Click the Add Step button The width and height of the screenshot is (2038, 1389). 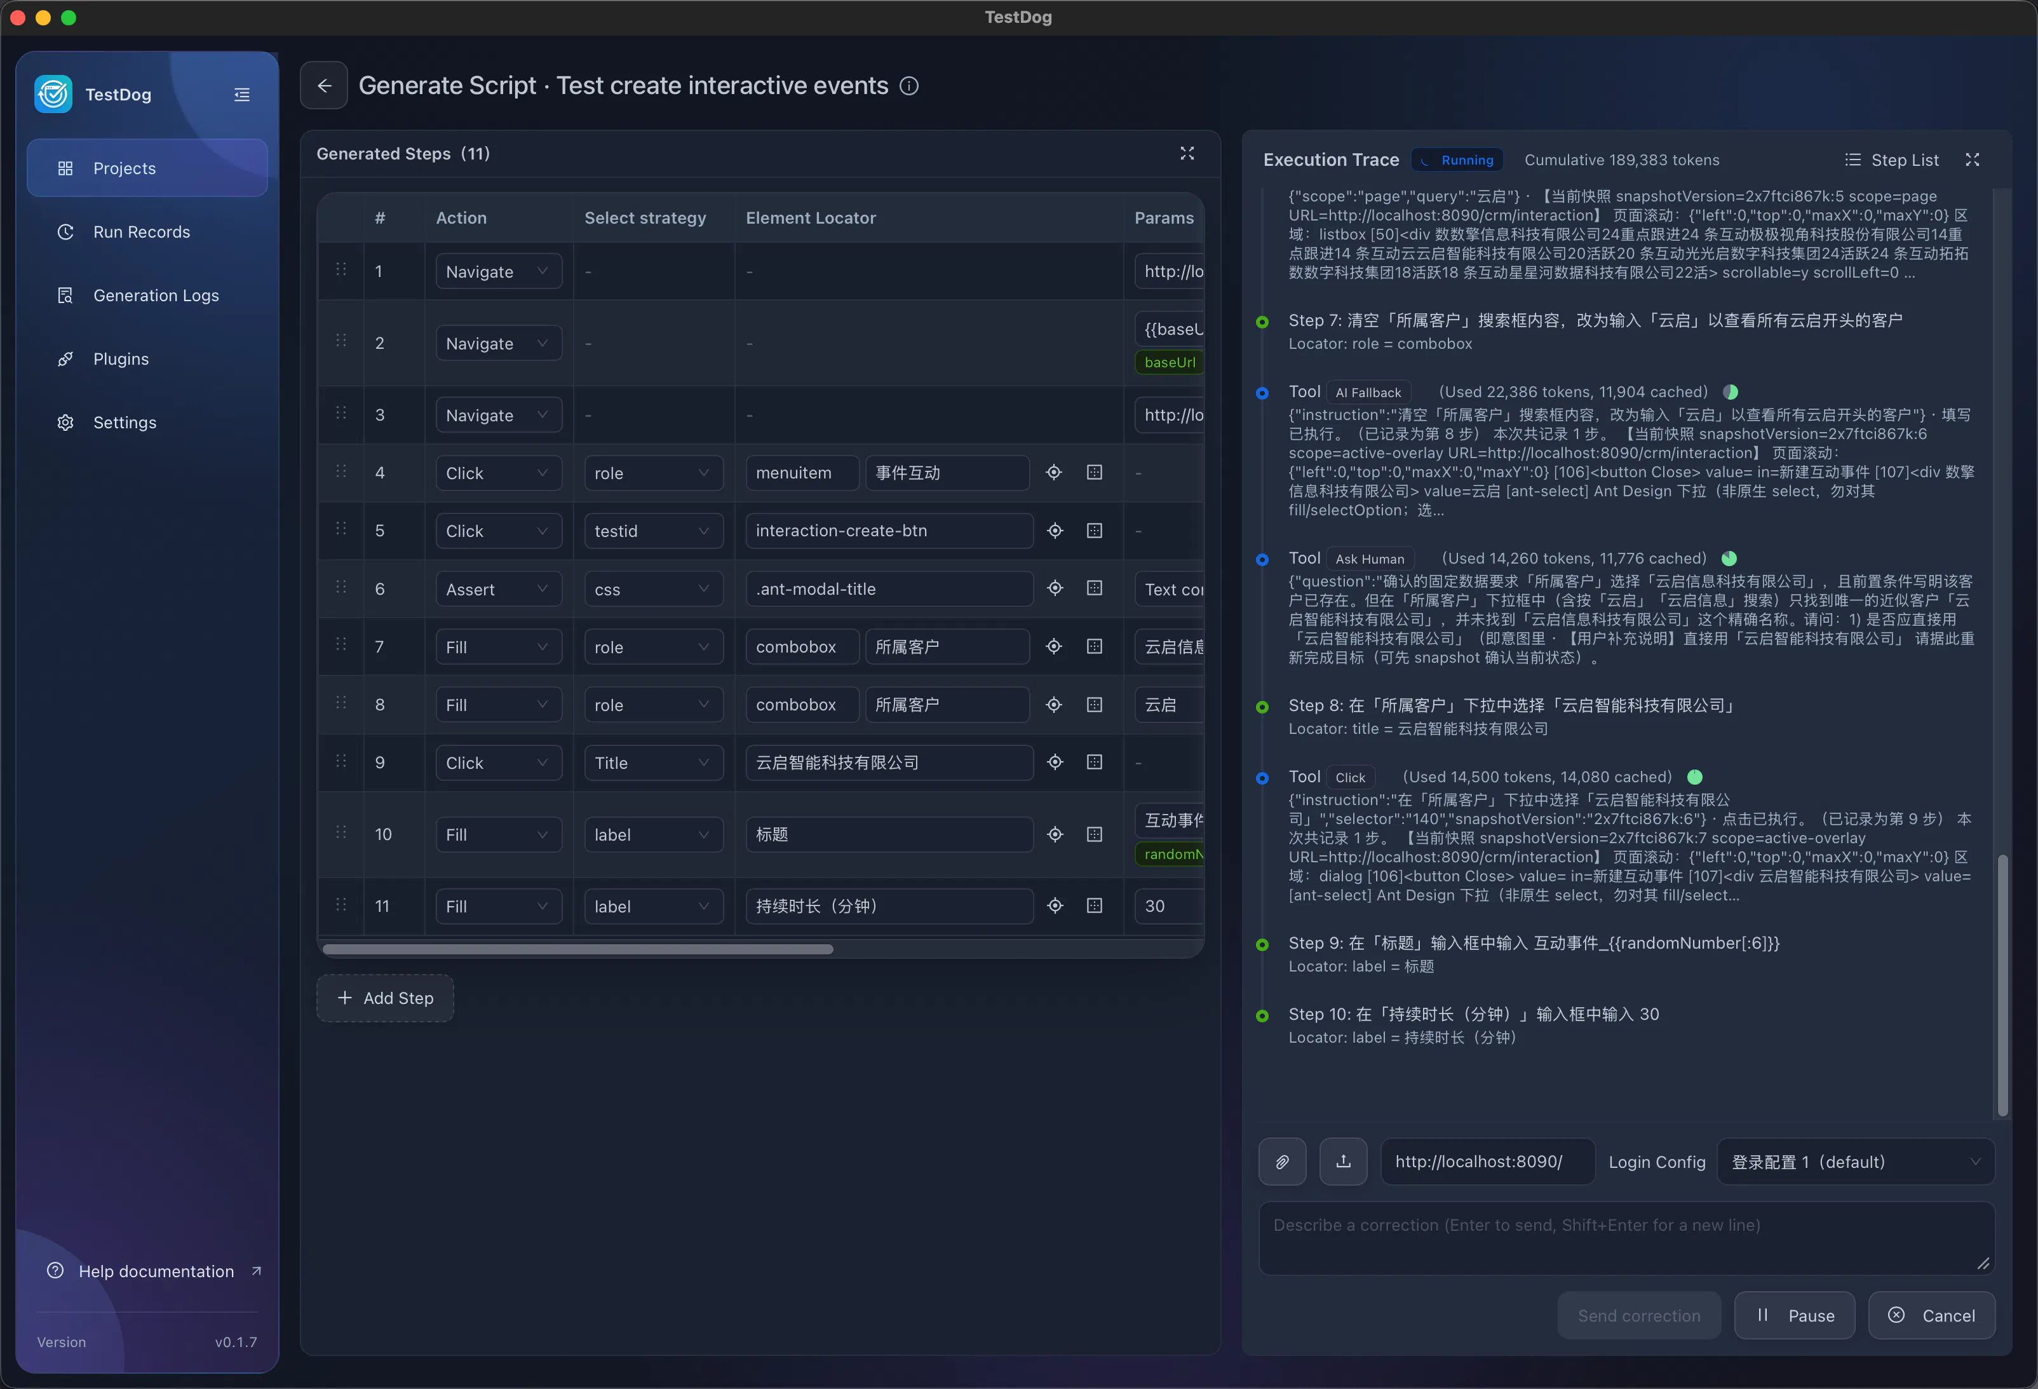pyautogui.click(x=385, y=998)
